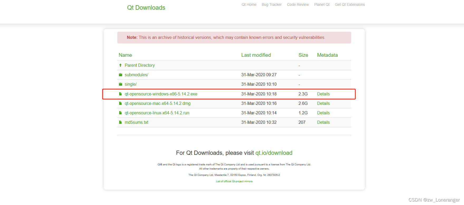The width and height of the screenshot is (464, 205).
Task: View Details for md5sums.txt
Action: 323,122
